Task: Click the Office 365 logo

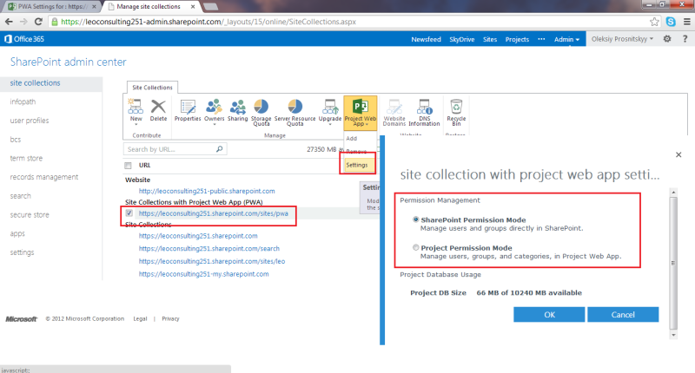Action: pos(24,39)
